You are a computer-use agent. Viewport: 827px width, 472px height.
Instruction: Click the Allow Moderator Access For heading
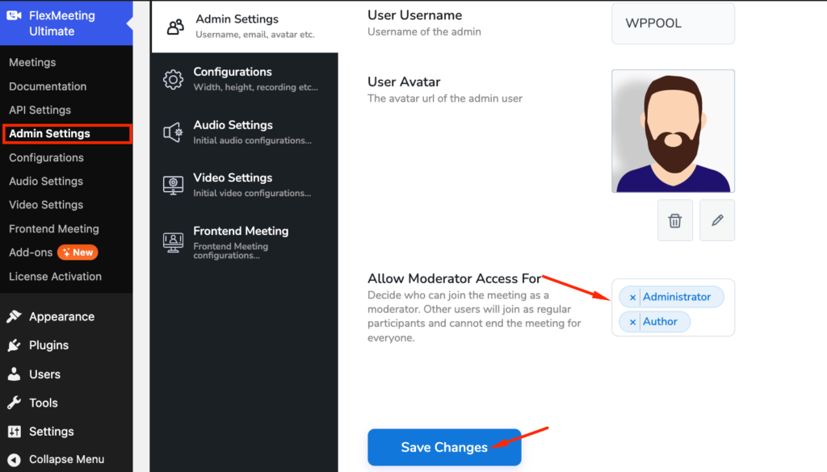pos(454,278)
